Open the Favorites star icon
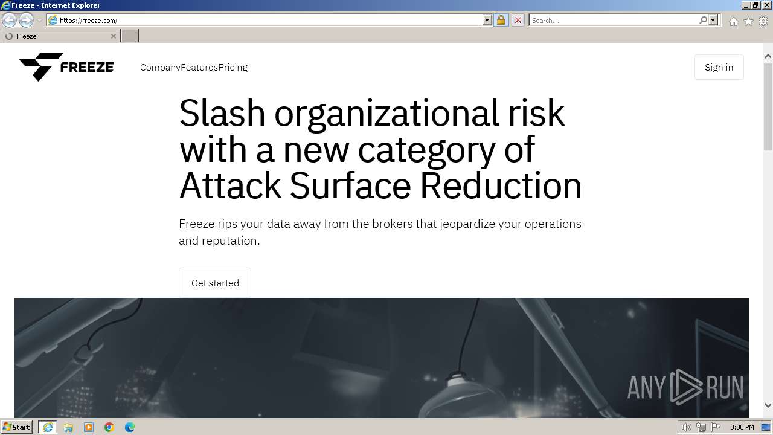773x435 pixels. [748, 21]
